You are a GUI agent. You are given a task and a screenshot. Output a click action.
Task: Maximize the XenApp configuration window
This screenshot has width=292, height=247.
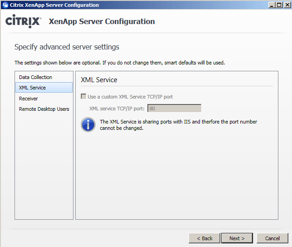click(278, 5)
